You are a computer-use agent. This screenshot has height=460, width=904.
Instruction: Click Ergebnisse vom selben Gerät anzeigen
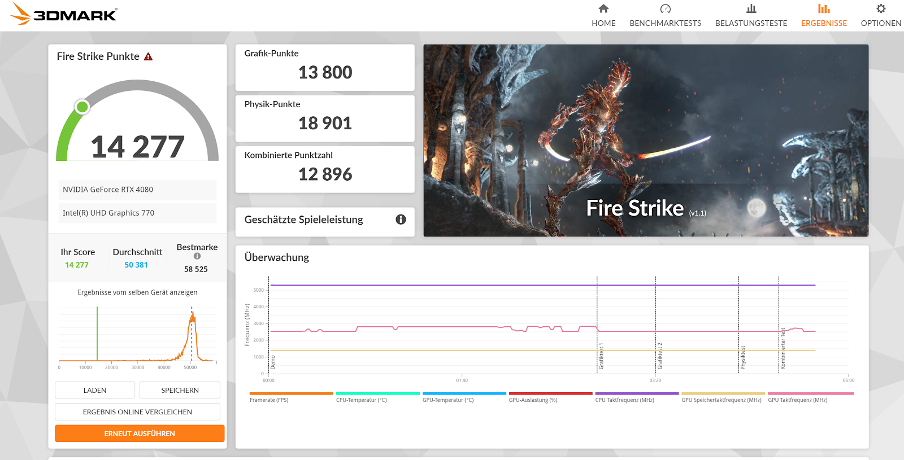137,292
